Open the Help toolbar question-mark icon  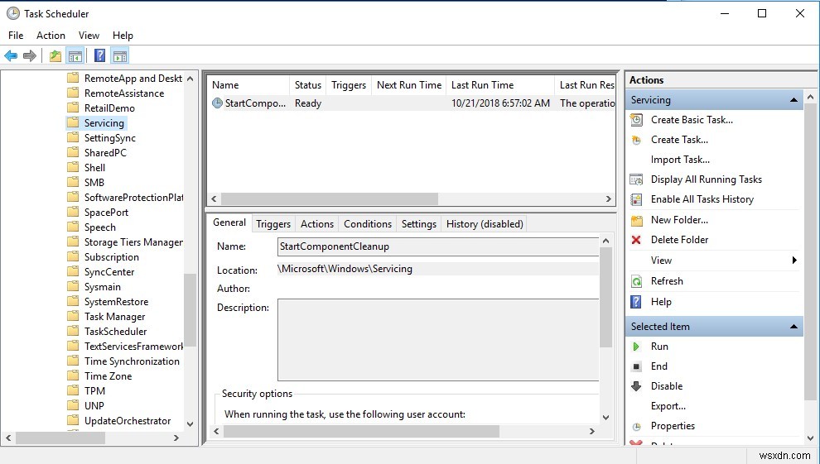tap(100, 55)
